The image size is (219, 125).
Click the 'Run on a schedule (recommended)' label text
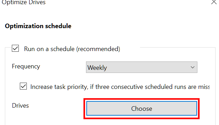click(x=72, y=49)
